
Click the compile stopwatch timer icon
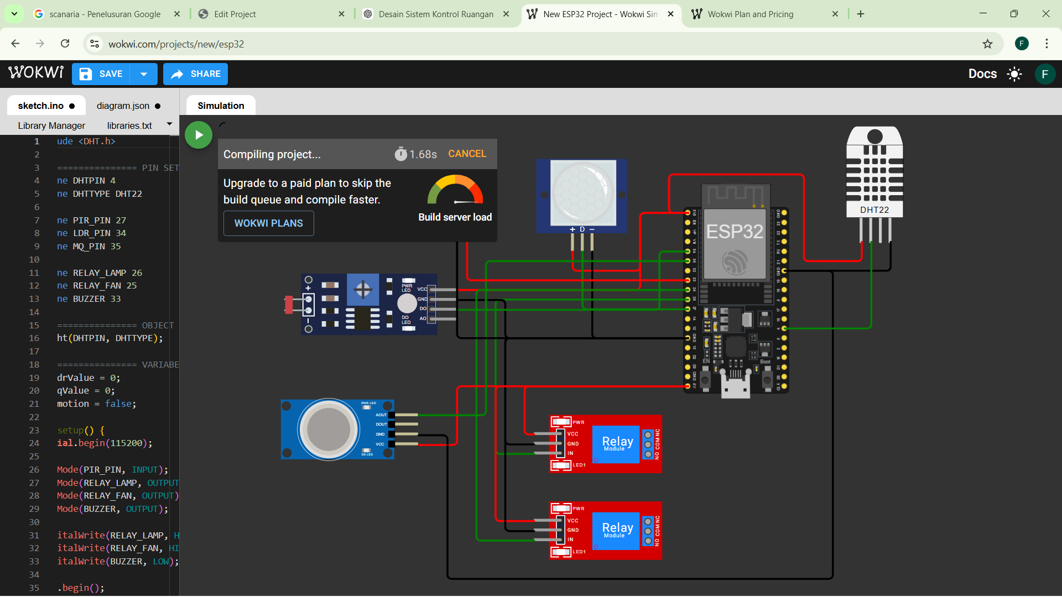click(x=400, y=154)
